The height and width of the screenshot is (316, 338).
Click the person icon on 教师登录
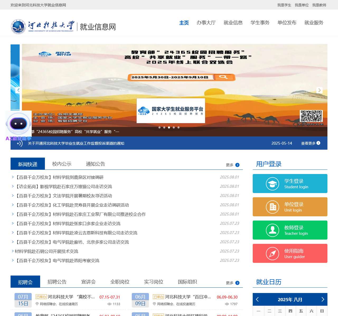click(x=273, y=230)
